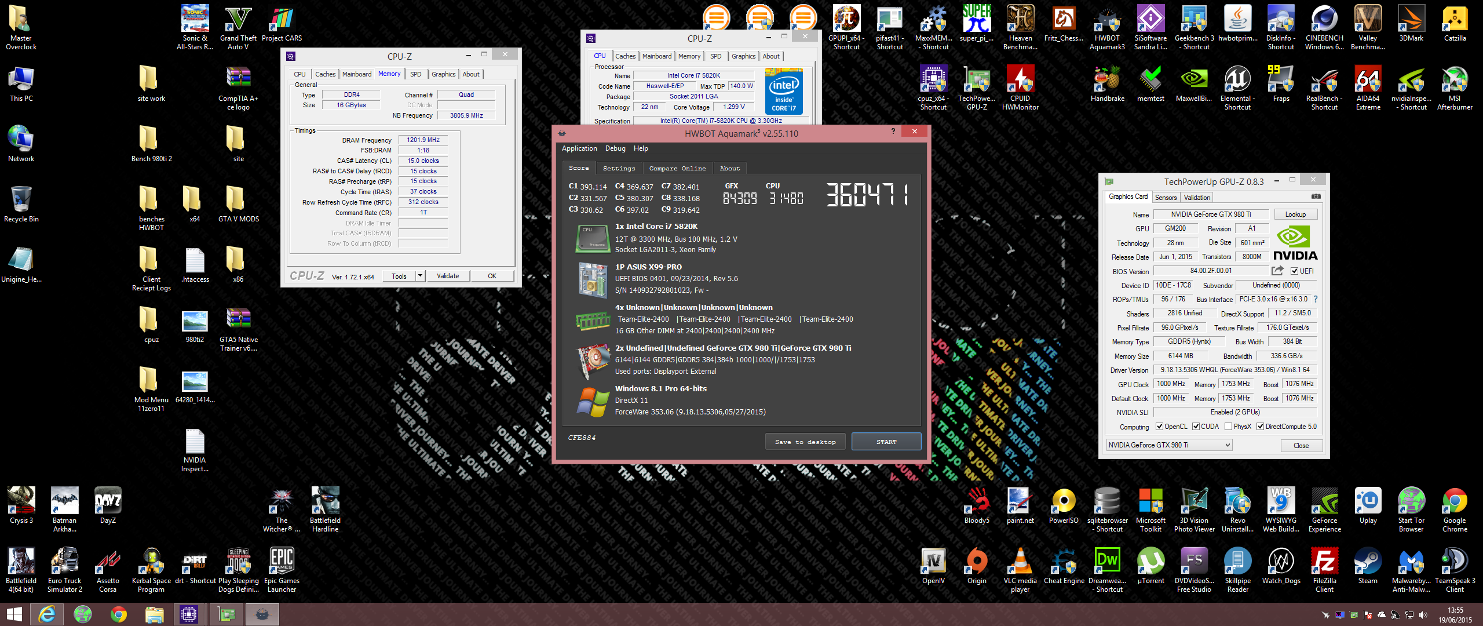The image size is (1483, 626).
Task: Click the OK button in CPU-Z
Action: pos(492,276)
